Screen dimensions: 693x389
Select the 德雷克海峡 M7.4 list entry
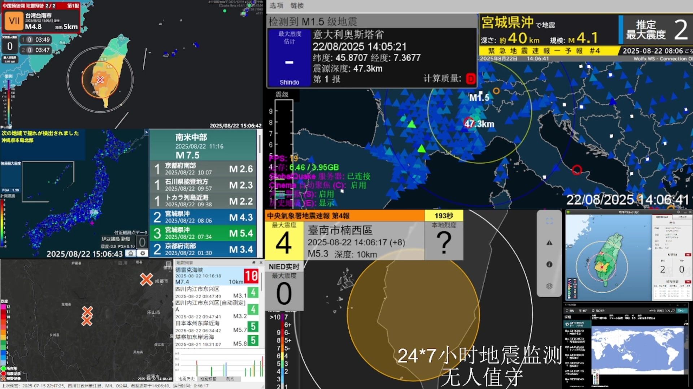click(x=217, y=276)
